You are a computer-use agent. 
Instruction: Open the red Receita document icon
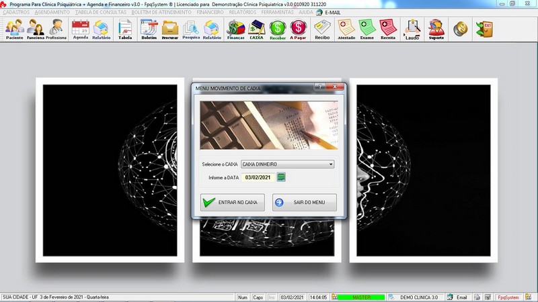click(x=388, y=30)
